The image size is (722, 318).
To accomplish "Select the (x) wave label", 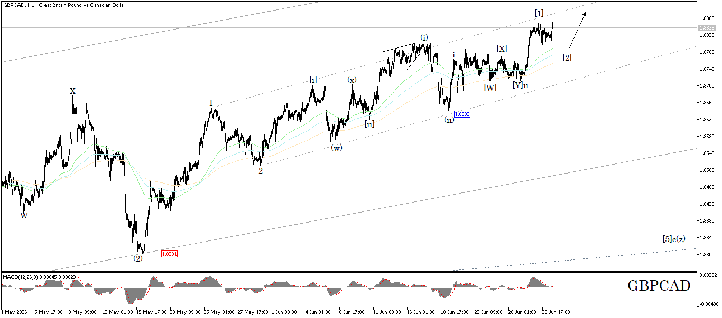I will coord(351,80).
